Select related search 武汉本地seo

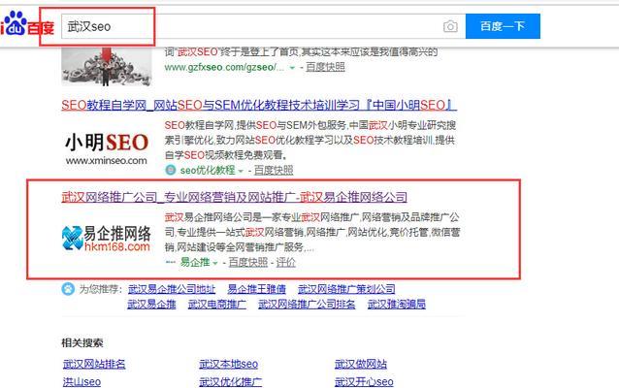click(228, 365)
